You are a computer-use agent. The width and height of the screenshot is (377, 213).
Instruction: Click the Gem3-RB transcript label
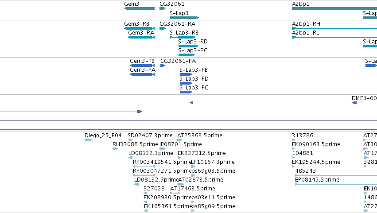(x=136, y=24)
